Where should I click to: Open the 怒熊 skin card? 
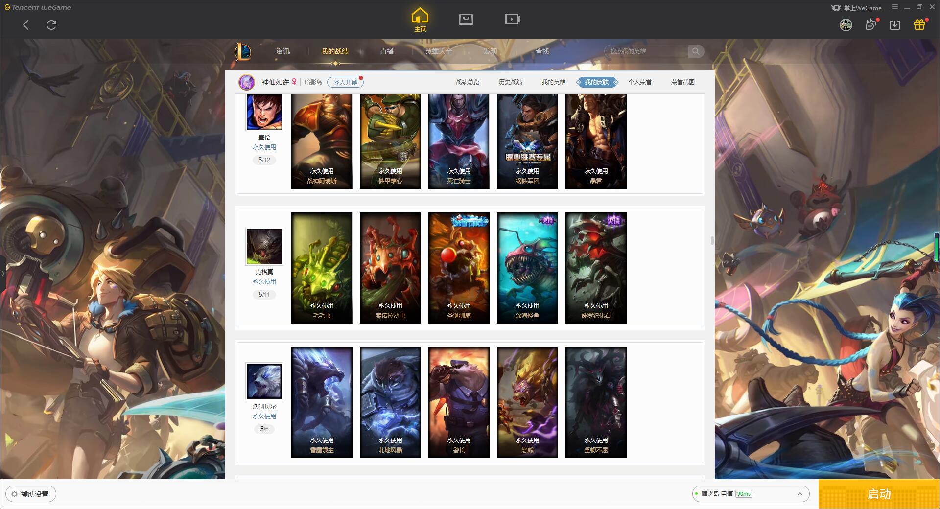pyautogui.click(x=527, y=402)
